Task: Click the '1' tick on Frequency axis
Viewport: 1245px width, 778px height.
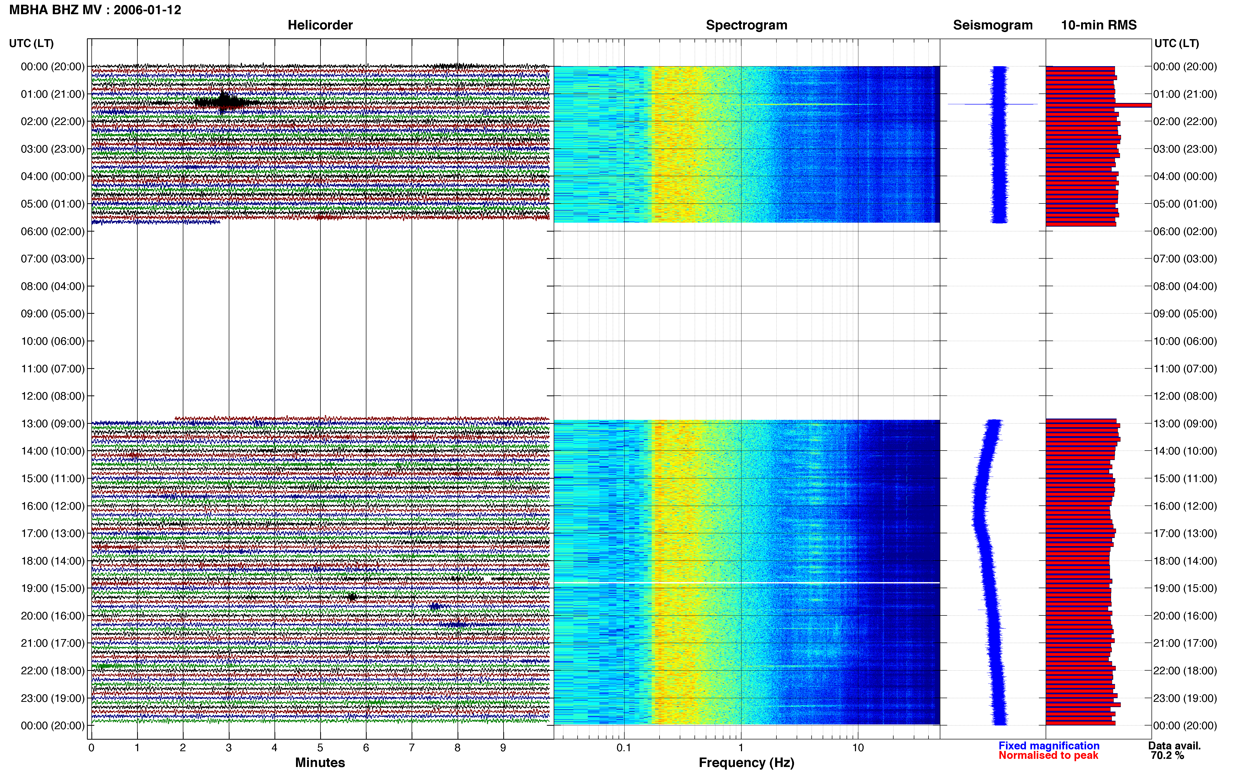Action: [741, 748]
